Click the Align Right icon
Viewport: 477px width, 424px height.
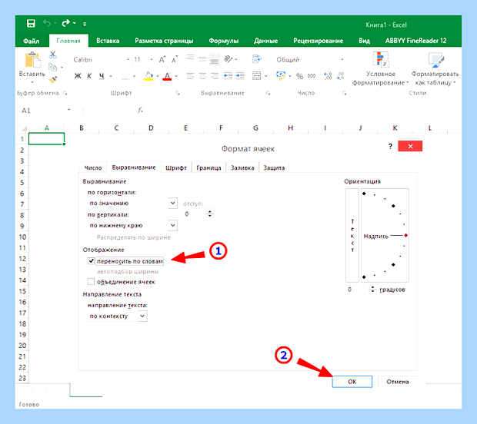215,75
